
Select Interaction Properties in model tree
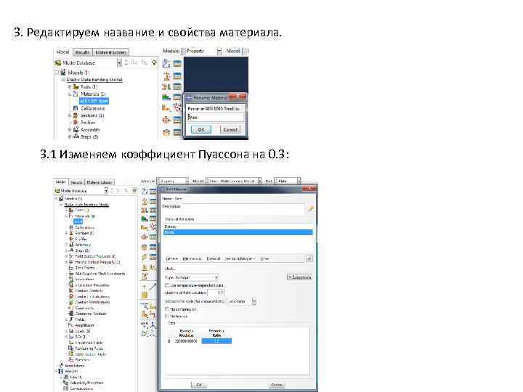tap(92, 285)
